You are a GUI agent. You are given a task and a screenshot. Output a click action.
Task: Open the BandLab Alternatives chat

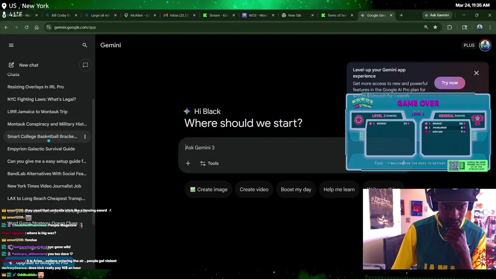[x=47, y=174]
